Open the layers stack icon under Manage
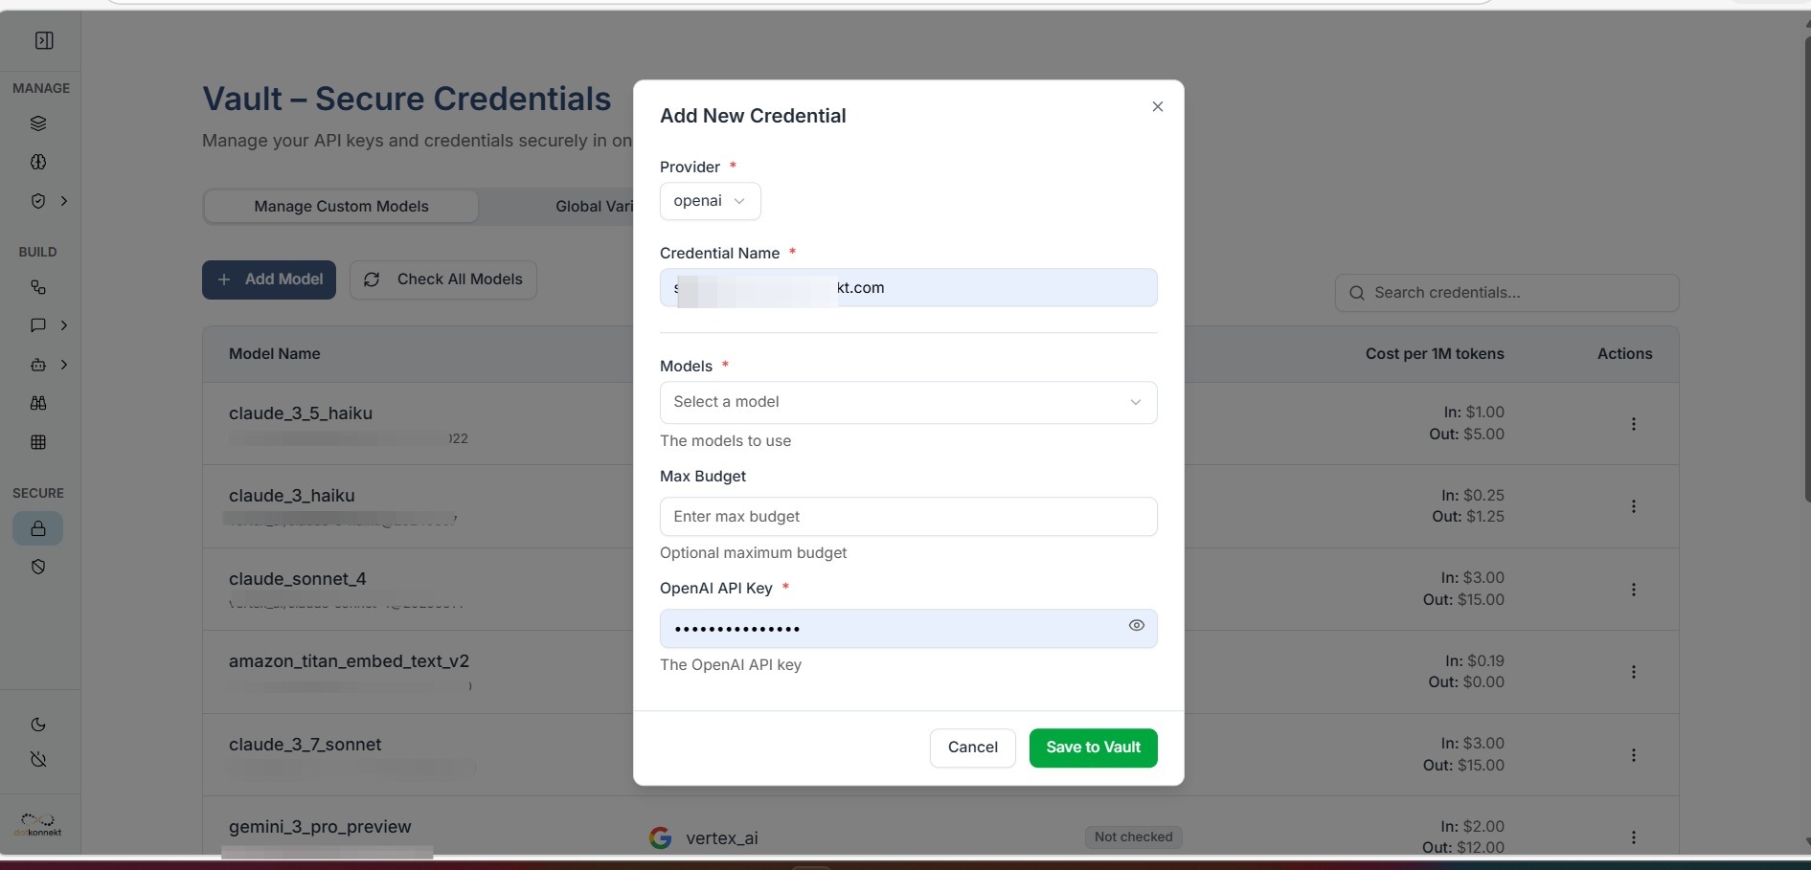This screenshot has width=1811, height=870. point(38,123)
